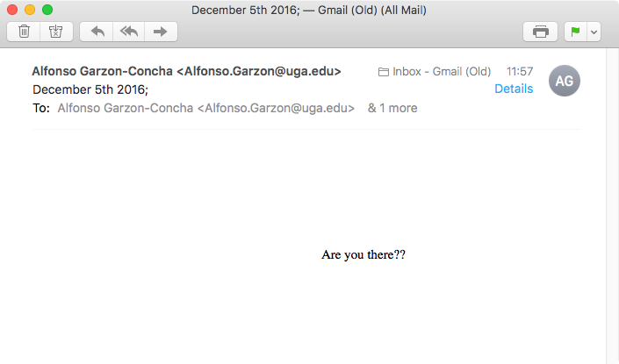Click the subject line "December 5th 2016;"
The image size is (619, 364).
pos(90,89)
